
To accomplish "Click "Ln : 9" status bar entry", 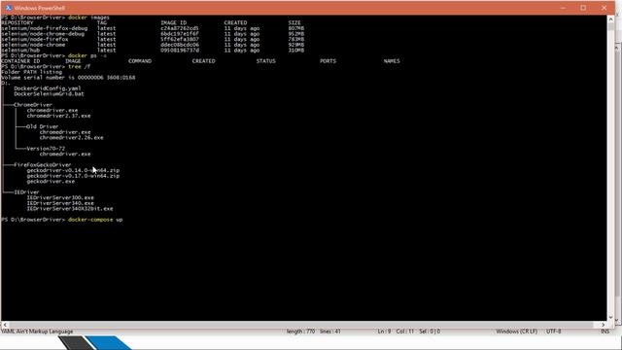I will 384,332.
